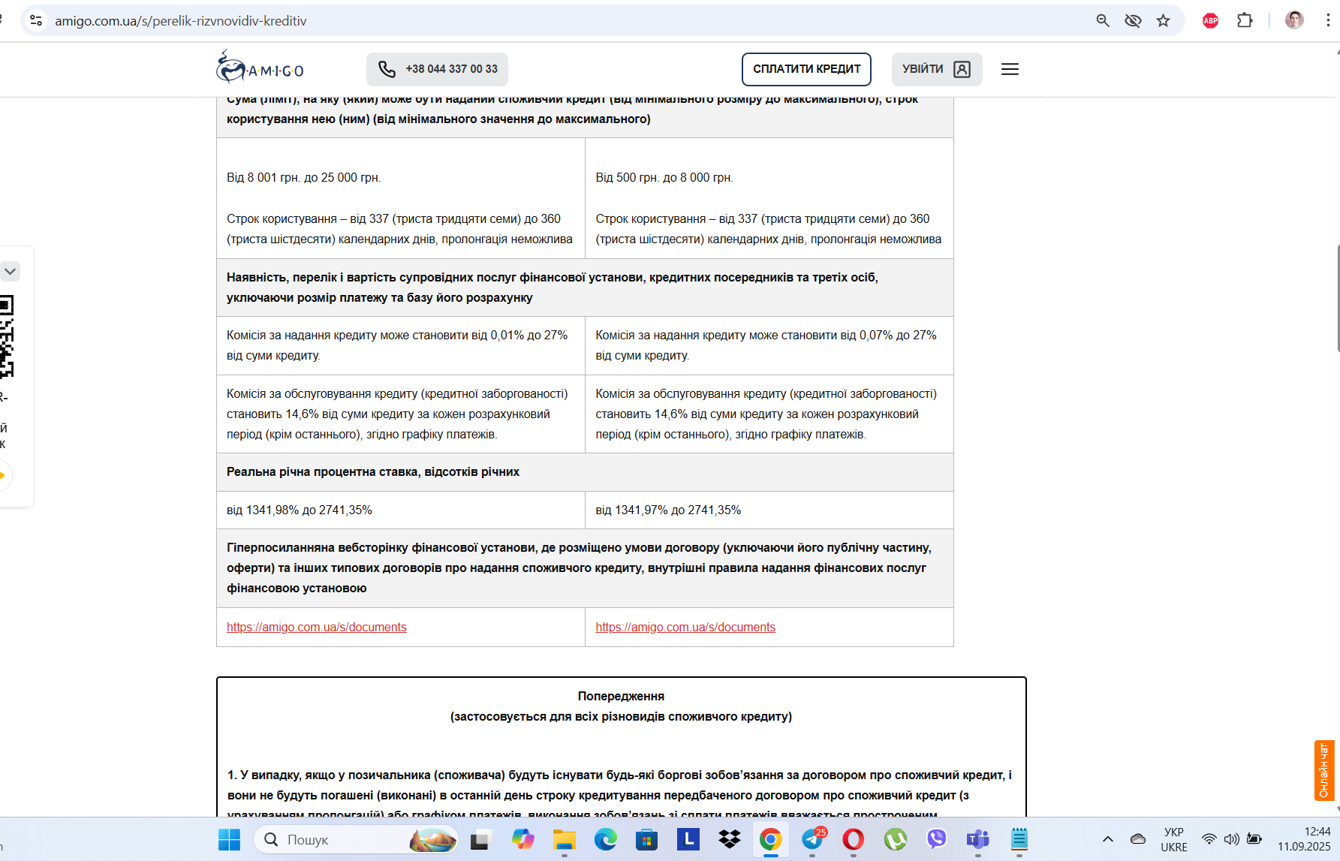Viewport: 1340px width, 861px height.
Task: Open Chrome three-dot menu
Action: click(x=1327, y=20)
